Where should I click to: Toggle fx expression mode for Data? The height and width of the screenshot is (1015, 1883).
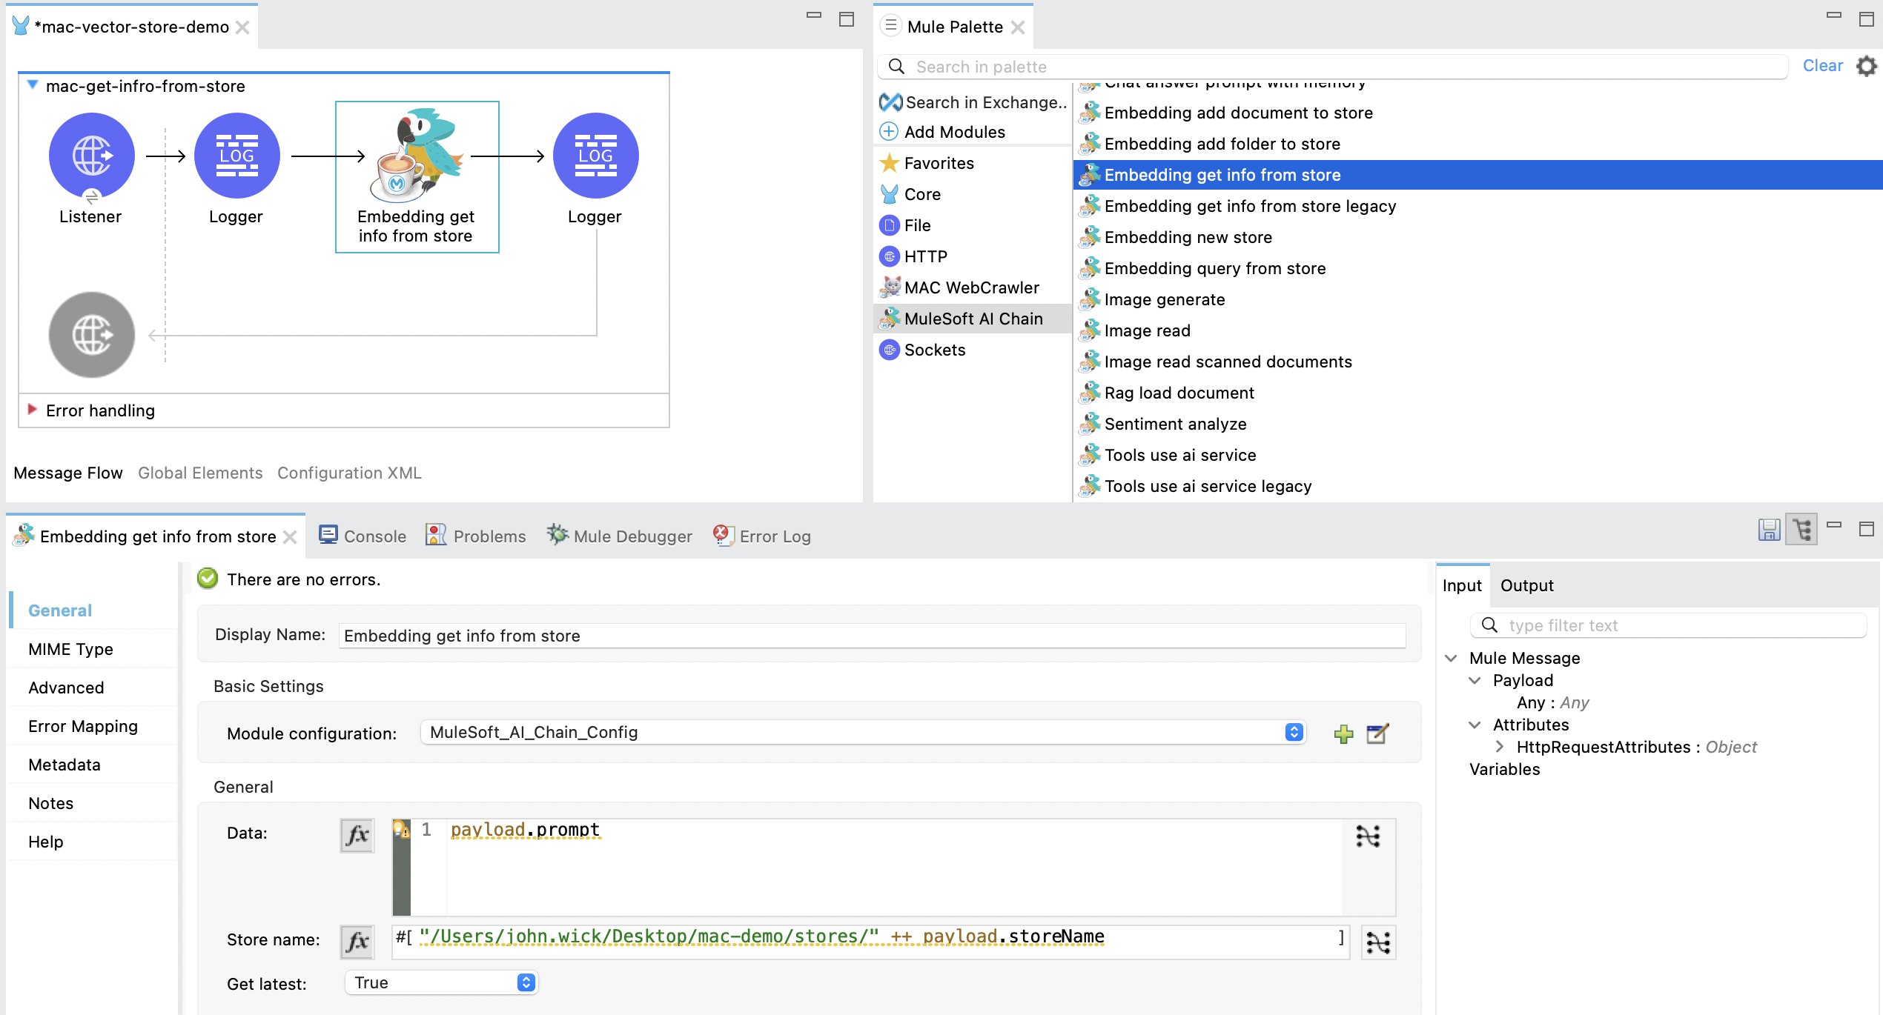[x=357, y=835]
